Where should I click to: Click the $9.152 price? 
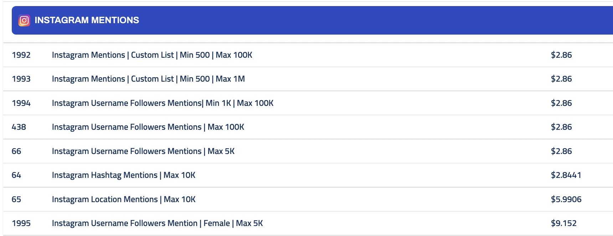(563, 223)
